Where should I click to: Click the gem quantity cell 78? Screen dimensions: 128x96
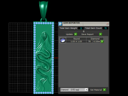click(x=89, y=42)
